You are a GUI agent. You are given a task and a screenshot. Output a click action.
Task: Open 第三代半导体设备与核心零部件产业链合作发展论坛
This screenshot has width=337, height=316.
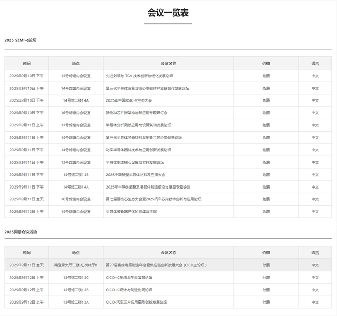click(147, 88)
